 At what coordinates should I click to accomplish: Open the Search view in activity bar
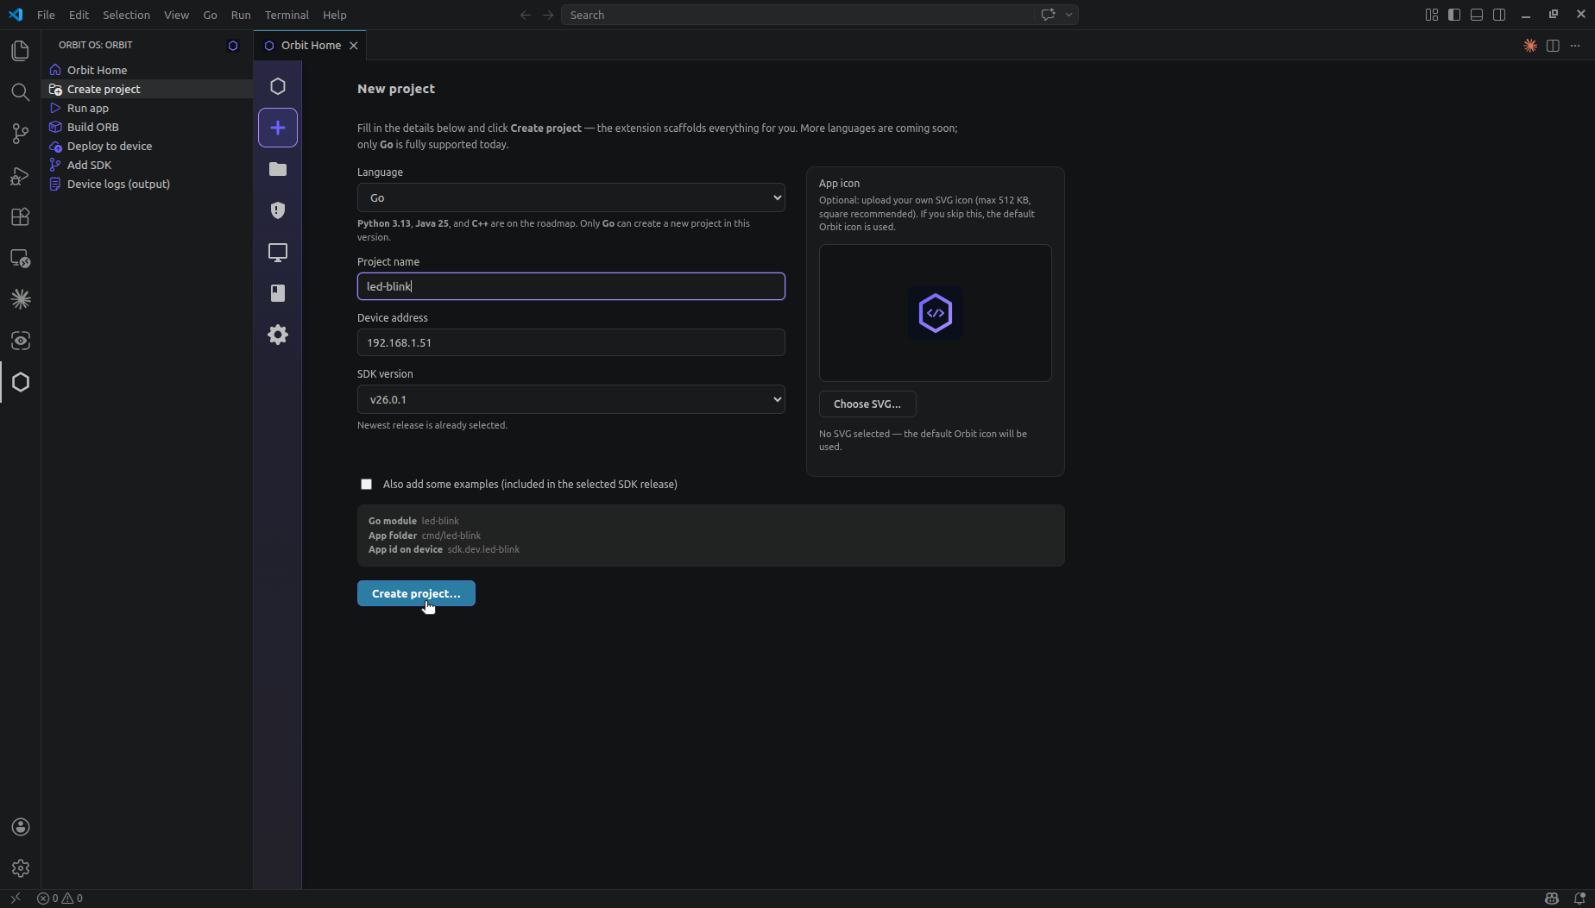[x=20, y=92]
